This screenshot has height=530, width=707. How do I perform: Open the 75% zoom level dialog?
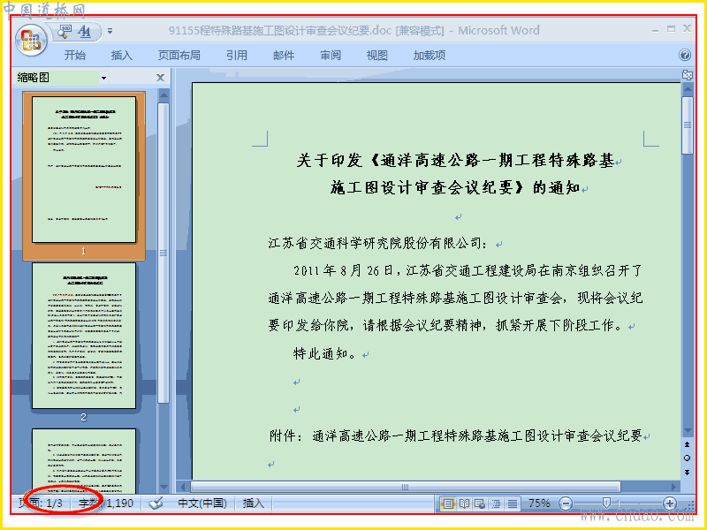[539, 503]
